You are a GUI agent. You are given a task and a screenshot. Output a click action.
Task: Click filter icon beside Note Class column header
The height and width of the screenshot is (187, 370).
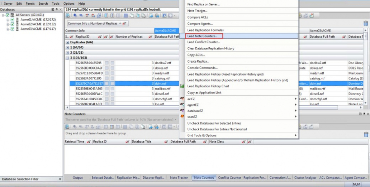click(243, 142)
